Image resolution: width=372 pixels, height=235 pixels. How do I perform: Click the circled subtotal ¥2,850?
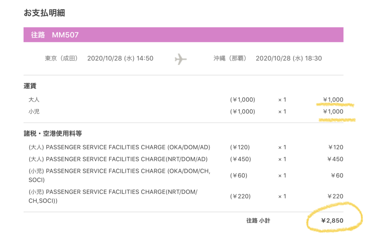tap(332, 221)
